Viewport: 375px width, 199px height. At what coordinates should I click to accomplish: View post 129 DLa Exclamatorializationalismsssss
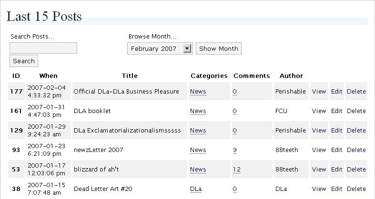click(319, 131)
